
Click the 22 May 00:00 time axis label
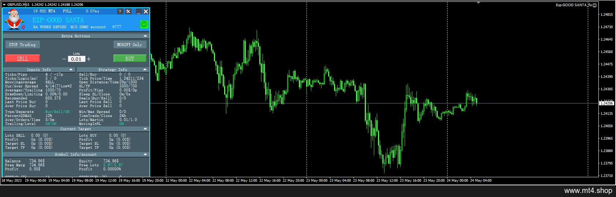point(176,181)
